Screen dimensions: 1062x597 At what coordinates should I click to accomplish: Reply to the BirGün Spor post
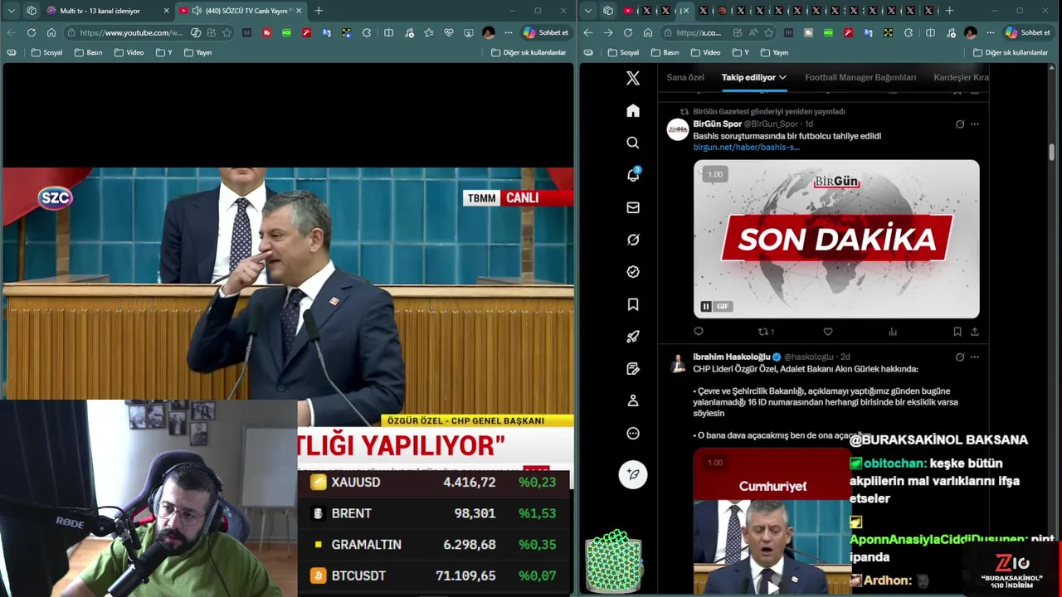699,332
